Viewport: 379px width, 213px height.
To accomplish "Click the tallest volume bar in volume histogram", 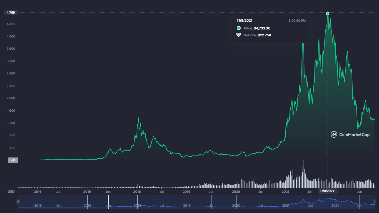I will [303, 174].
